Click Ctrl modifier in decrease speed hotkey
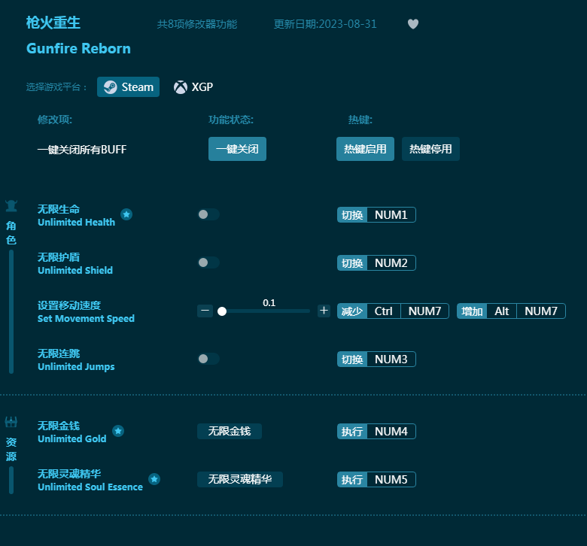Screen dimensions: 587x546 [384, 311]
